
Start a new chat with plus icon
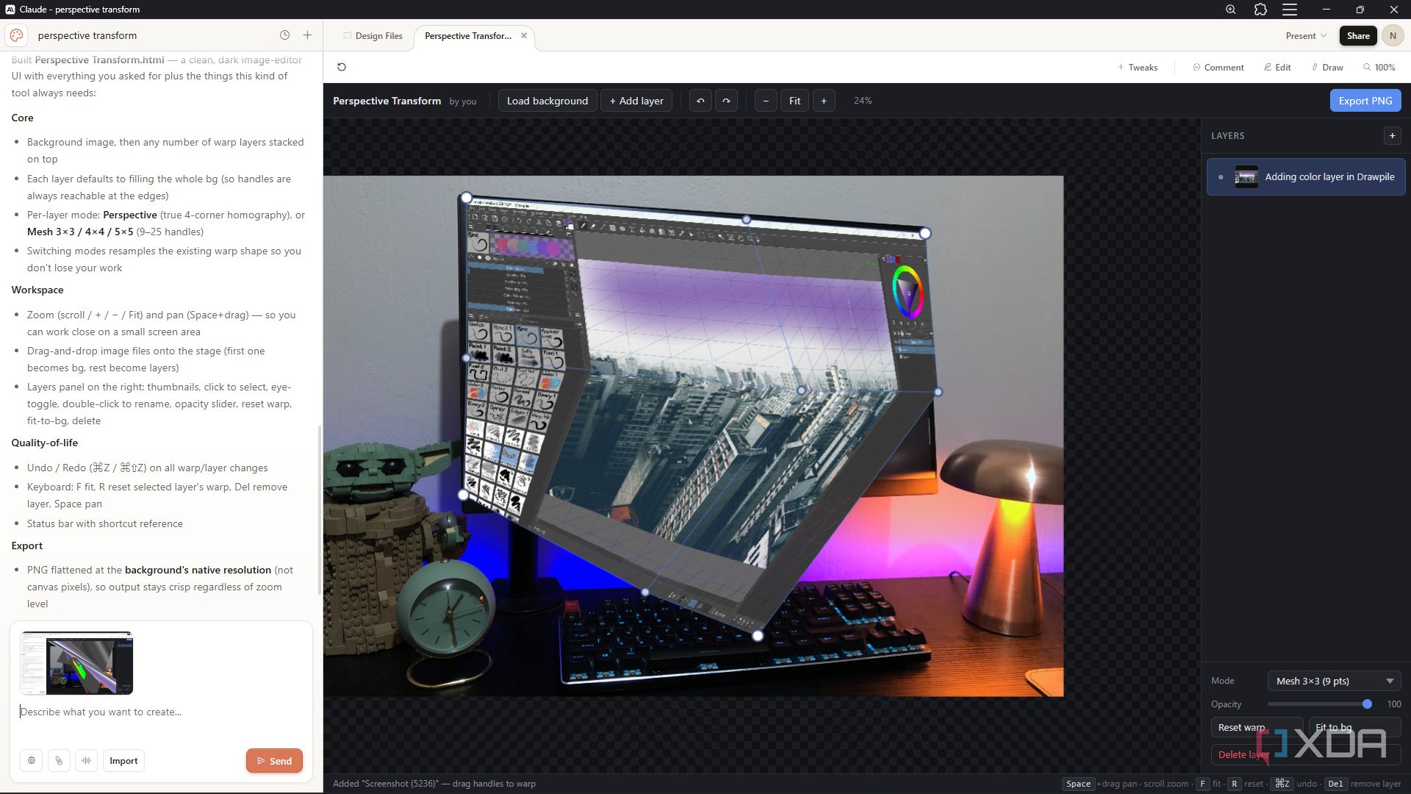pyautogui.click(x=307, y=35)
